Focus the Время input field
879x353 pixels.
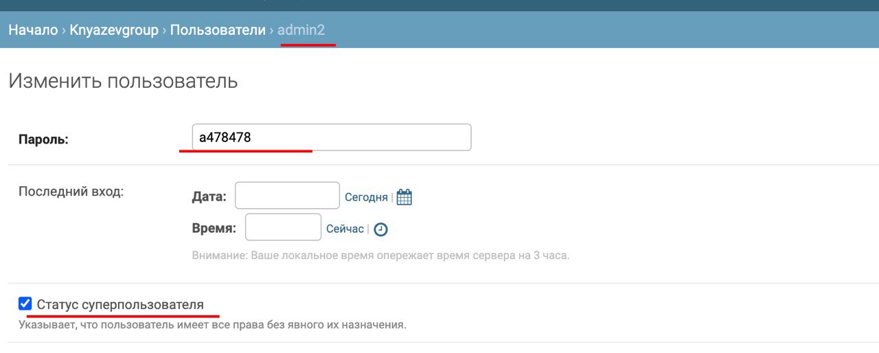[283, 227]
